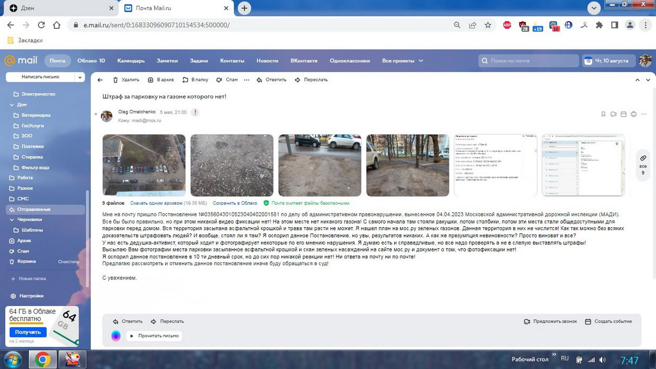Click the mail search input field
The width and height of the screenshot is (656, 369).
(x=530, y=61)
